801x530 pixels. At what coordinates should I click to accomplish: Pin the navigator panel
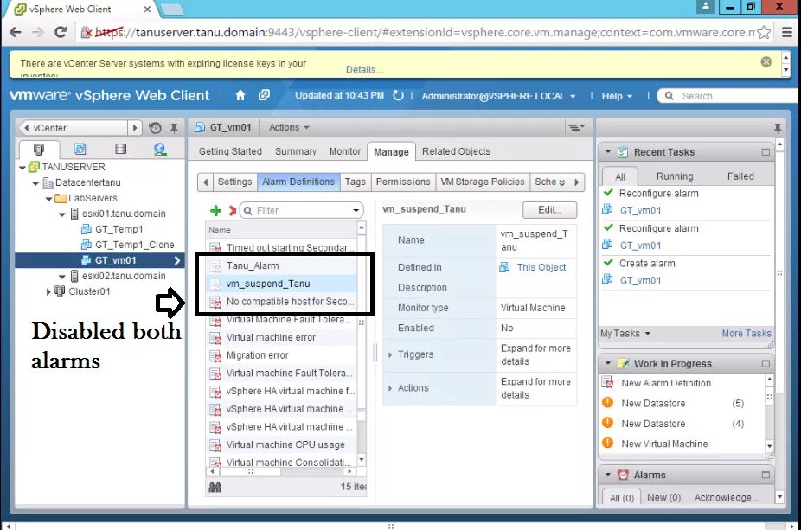point(174,128)
